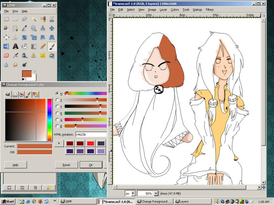274x205 pixels.
Task: Select the Measure compass tool
Action: [x=43, y=28]
